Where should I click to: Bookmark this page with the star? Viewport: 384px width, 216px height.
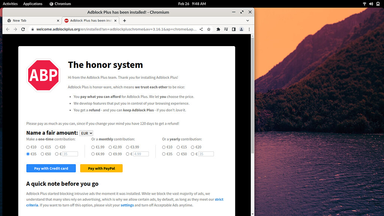(209, 29)
